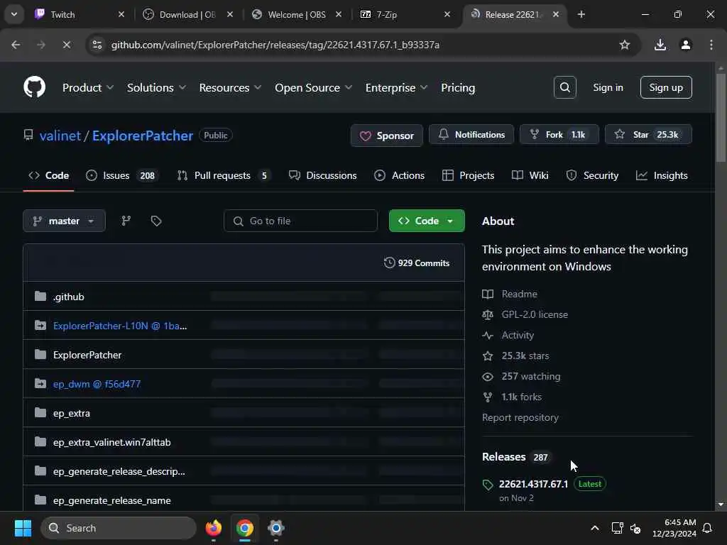Switch to Pull requests tab
Image resolution: width=727 pixels, height=545 pixels.
click(224, 175)
